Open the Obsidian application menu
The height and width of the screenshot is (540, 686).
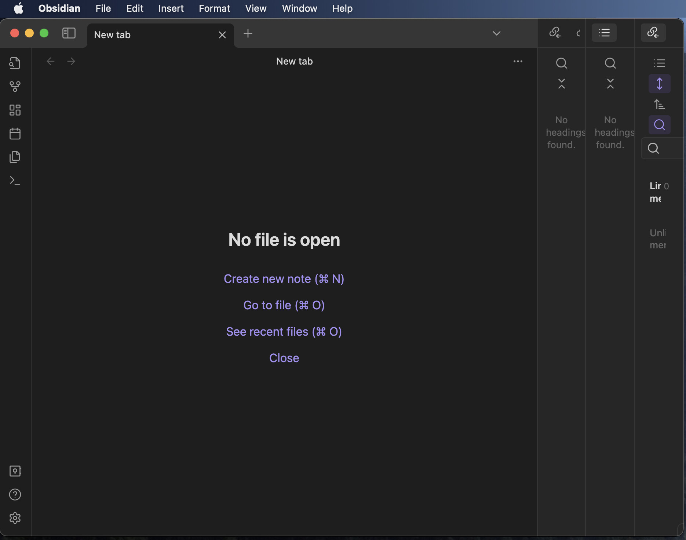[59, 8]
